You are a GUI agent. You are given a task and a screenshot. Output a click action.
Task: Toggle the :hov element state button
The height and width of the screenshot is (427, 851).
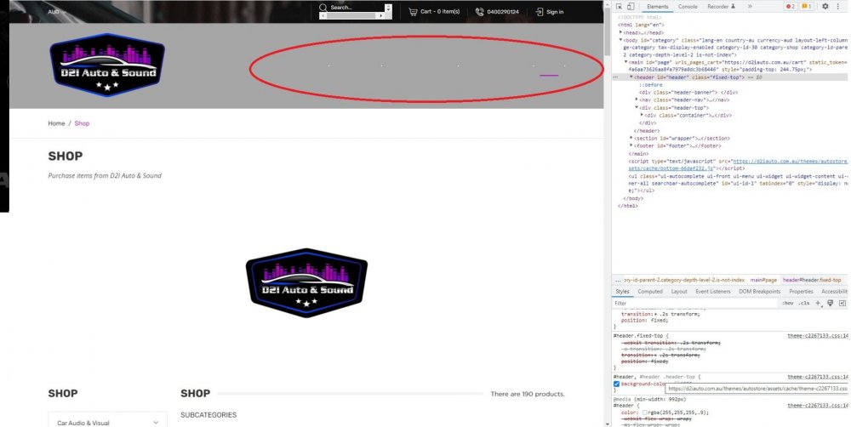pos(788,304)
